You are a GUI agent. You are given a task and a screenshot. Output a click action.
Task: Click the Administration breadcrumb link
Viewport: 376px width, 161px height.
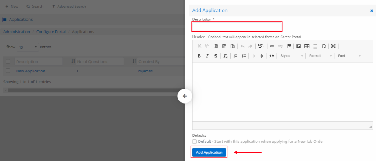pyautogui.click(x=17, y=31)
